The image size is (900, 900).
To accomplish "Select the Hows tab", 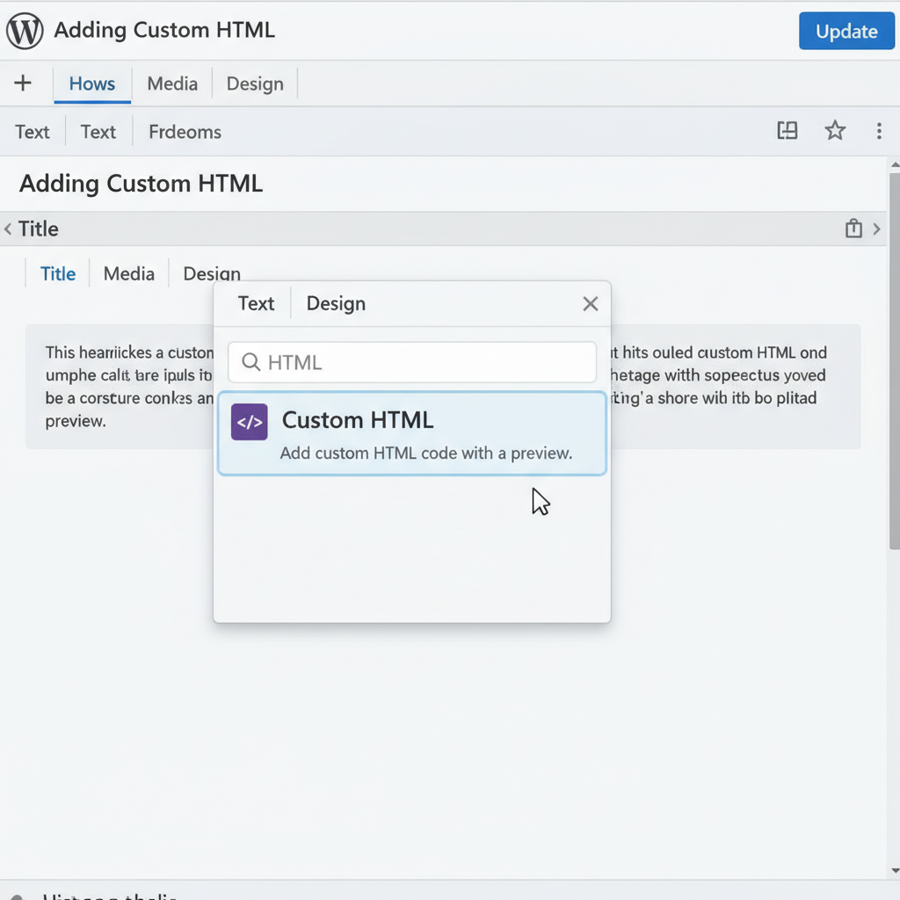I will pyautogui.click(x=91, y=83).
